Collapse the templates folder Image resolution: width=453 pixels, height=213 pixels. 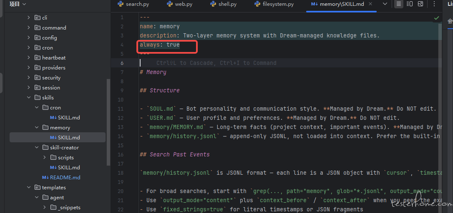click(29, 188)
